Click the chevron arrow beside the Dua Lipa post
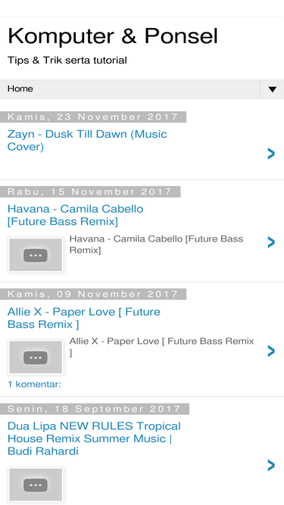The height and width of the screenshot is (505, 284). [271, 466]
